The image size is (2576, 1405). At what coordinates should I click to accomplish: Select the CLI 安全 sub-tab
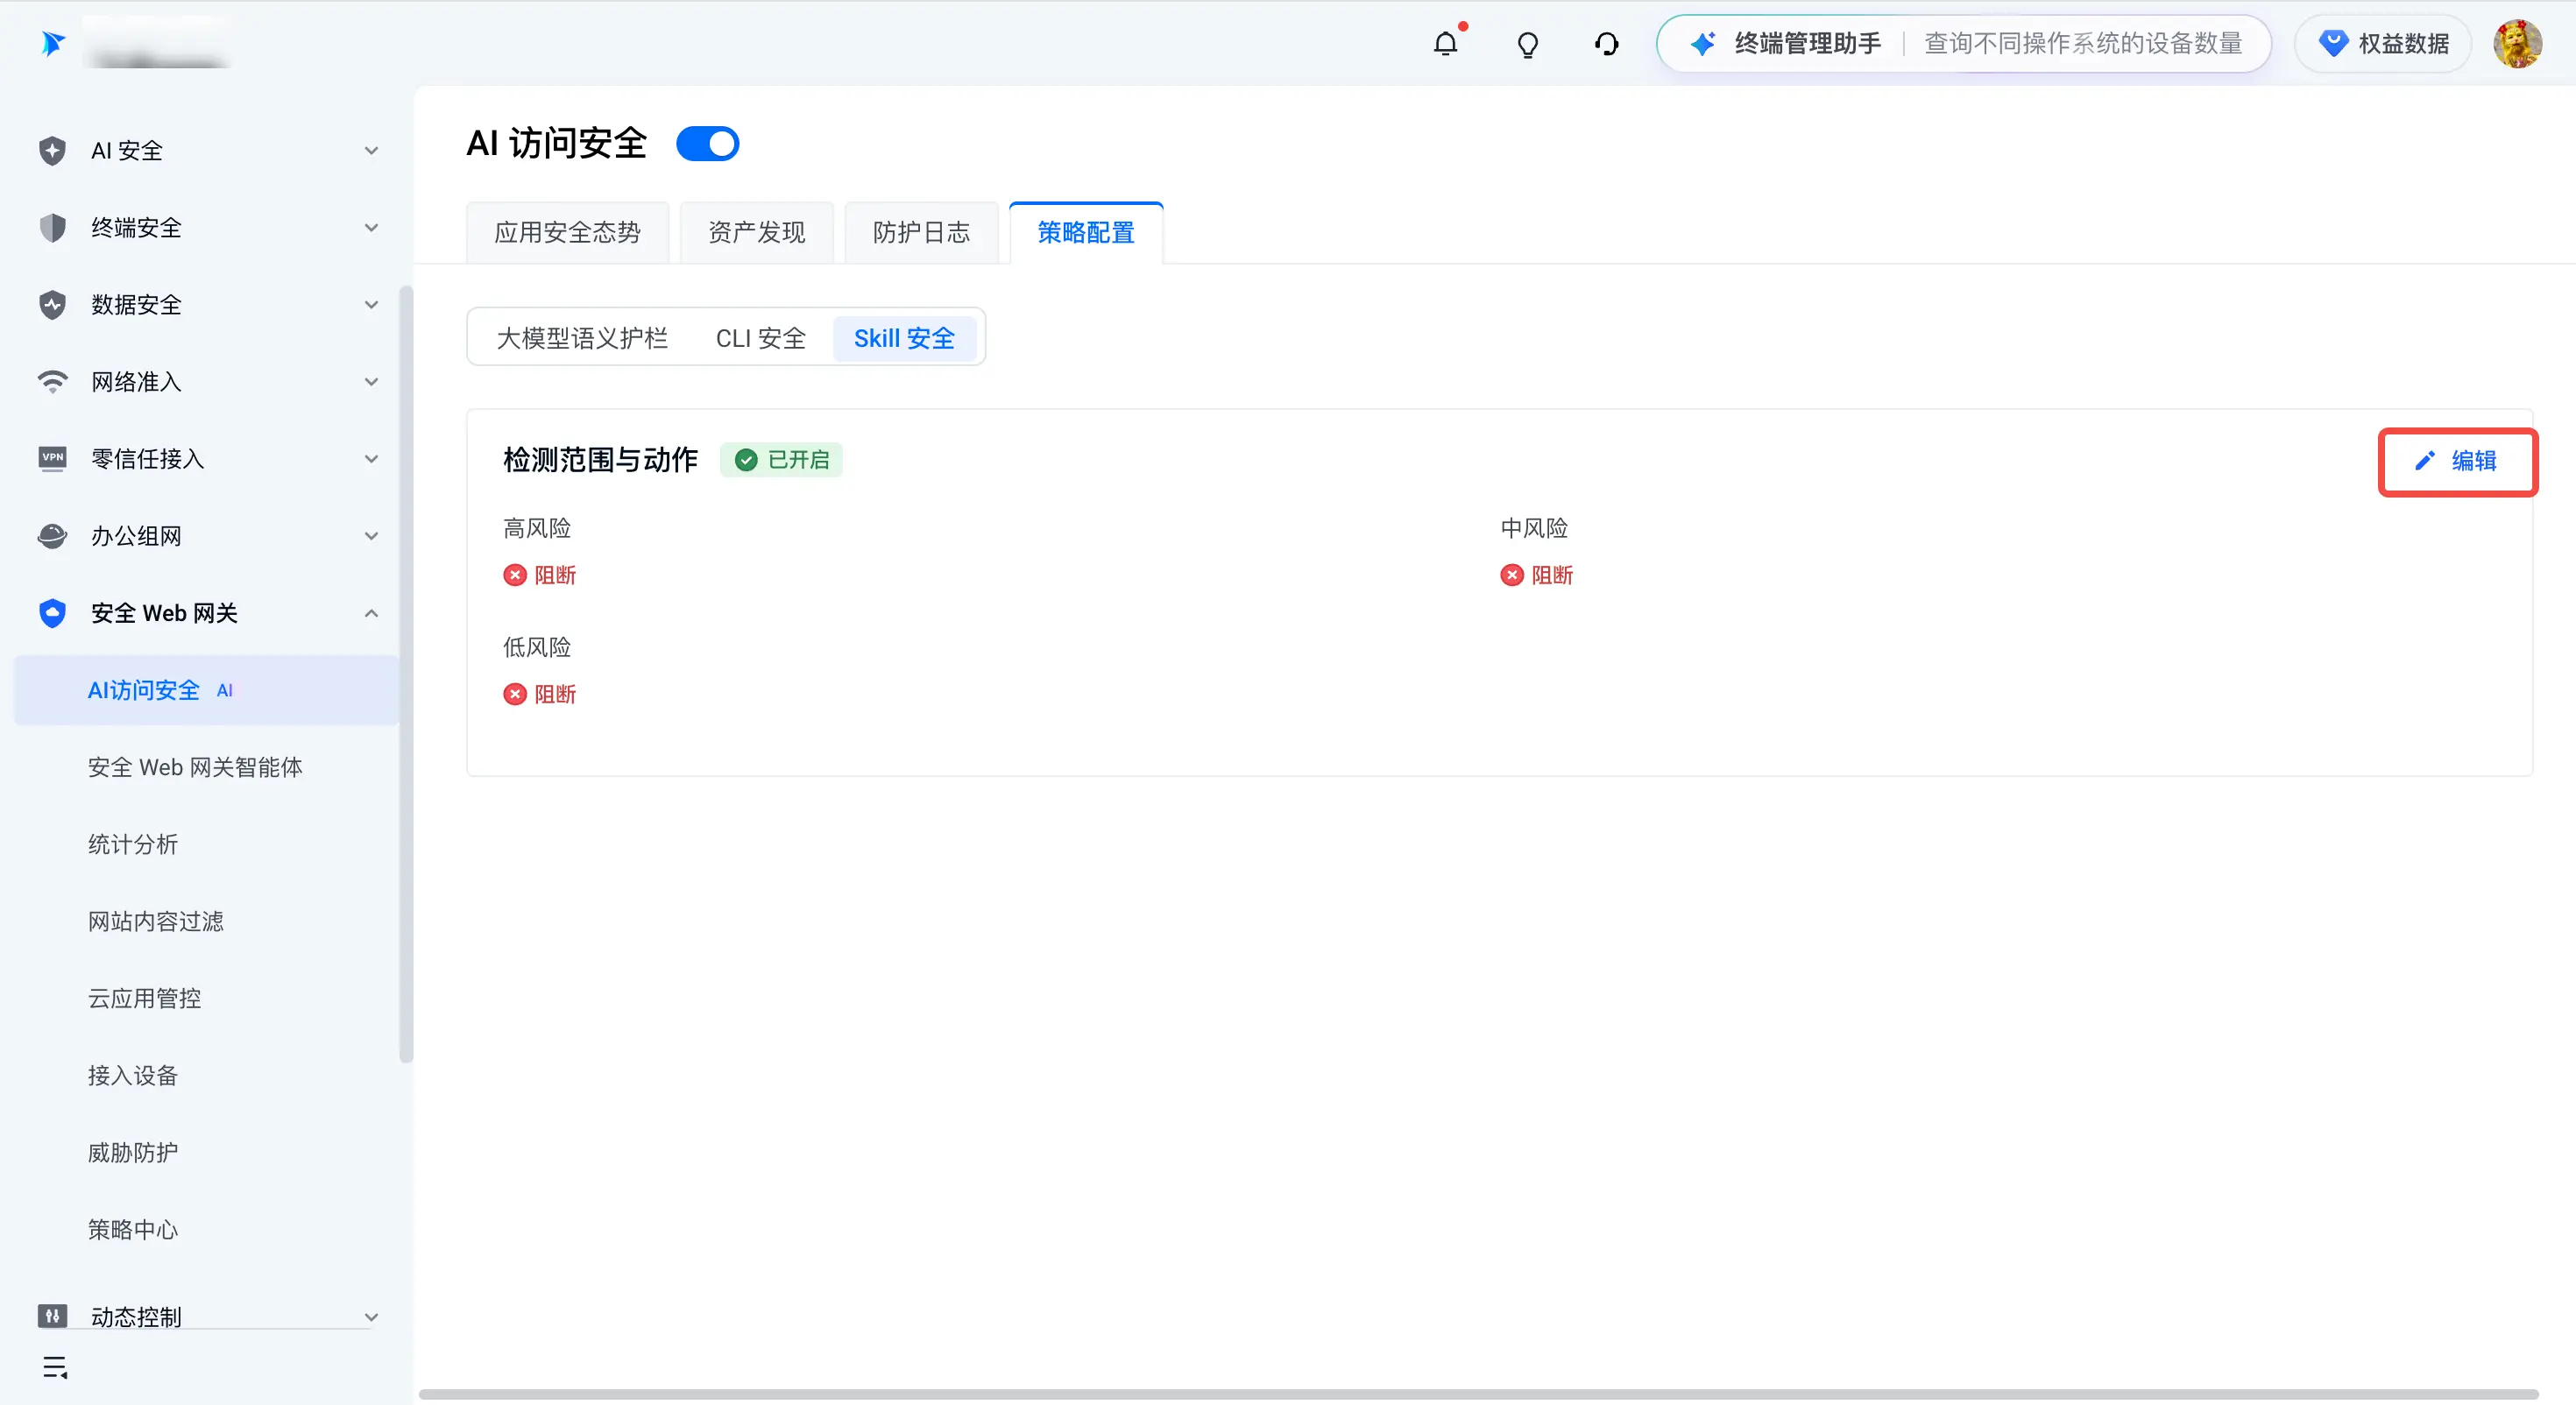click(x=760, y=338)
